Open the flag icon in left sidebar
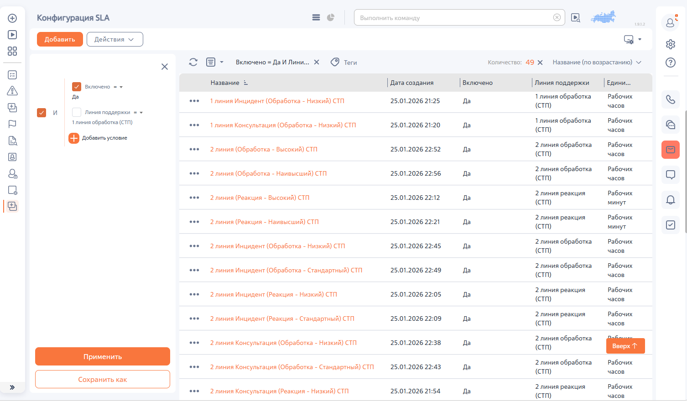The height and width of the screenshot is (402, 687). coord(12,124)
